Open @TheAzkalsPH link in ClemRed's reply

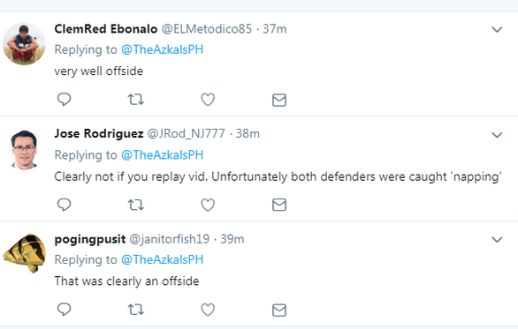162,49
